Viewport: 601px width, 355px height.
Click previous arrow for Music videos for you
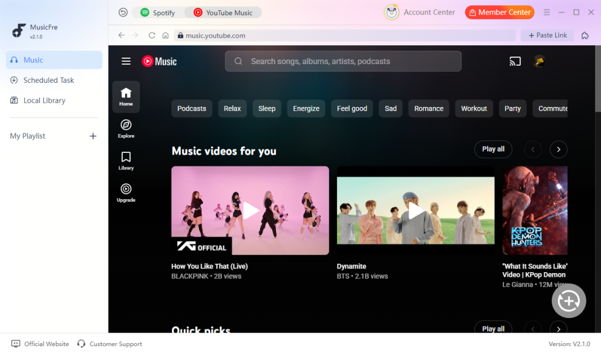pos(533,149)
